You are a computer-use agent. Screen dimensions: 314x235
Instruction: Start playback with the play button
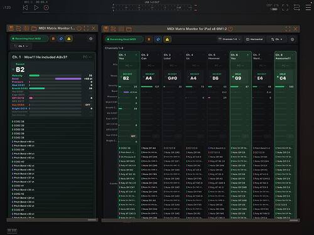click(x=36, y=8)
